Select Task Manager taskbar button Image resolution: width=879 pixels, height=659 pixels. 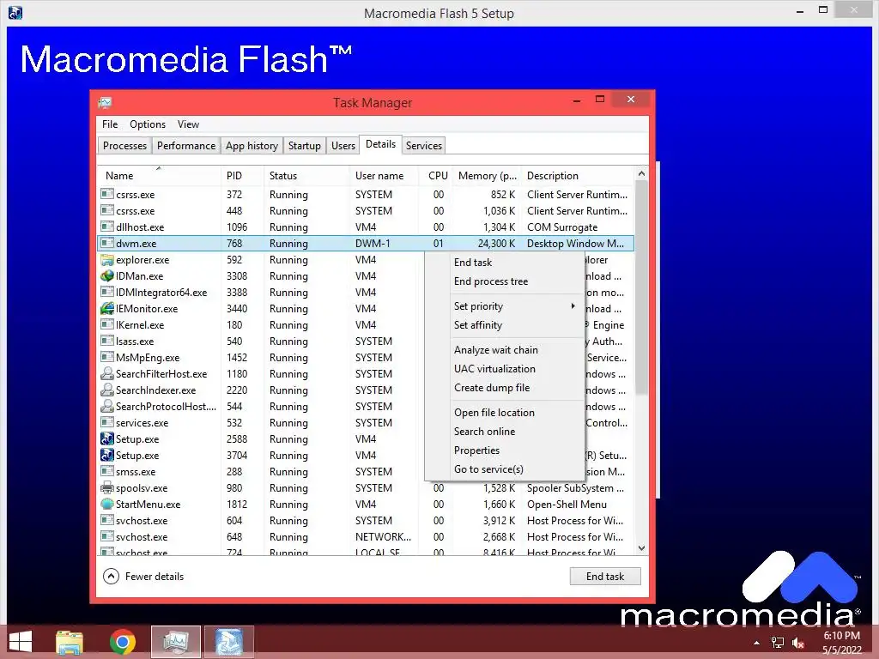click(176, 642)
